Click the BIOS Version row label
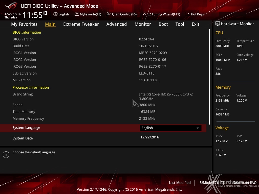 coord(23,39)
